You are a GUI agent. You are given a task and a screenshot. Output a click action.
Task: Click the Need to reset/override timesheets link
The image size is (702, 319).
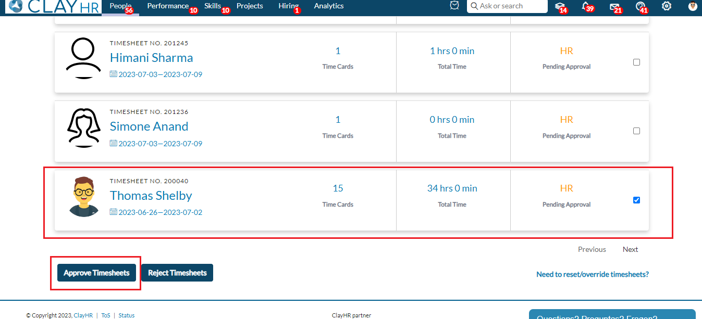pyautogui.click(x=593, y=274)
